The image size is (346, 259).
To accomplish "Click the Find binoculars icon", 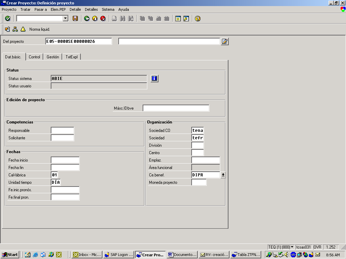I will (x=122, y=19).
